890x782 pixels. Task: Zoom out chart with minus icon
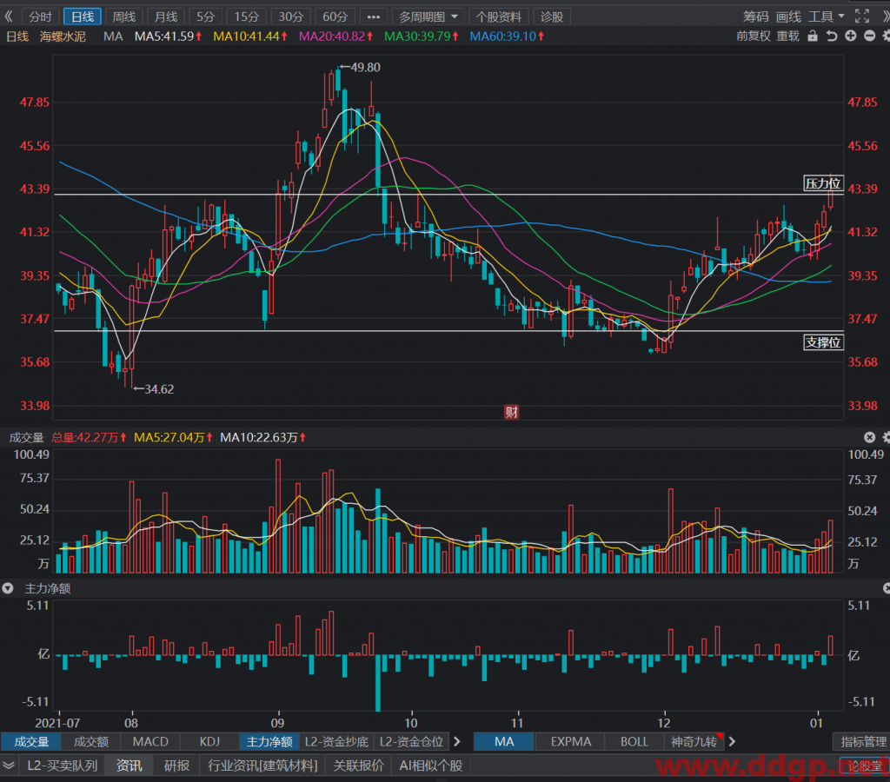coord(869,36)
